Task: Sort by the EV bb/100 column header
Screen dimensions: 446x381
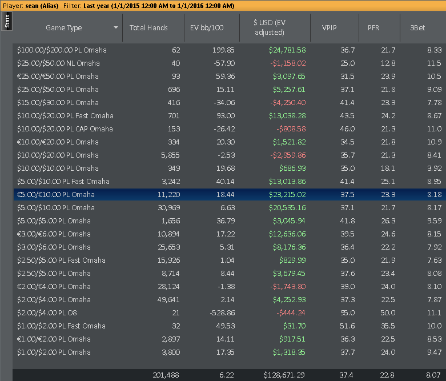Action: (x=209, y=27)
